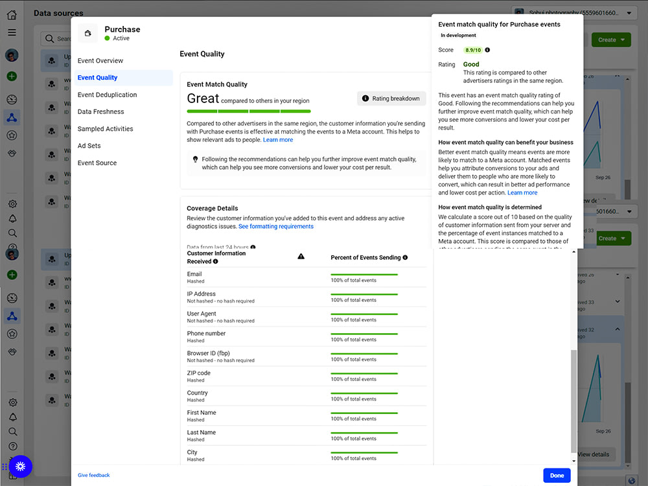Click the purple floating assistant button
The width and height of the screenshot is (648, 486).
20,466
